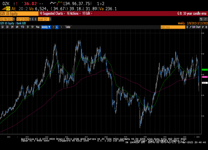The width and height of the screenshot is (208, 150).
Task: Open the Suggested Charts menu
Action: point(52,14)
